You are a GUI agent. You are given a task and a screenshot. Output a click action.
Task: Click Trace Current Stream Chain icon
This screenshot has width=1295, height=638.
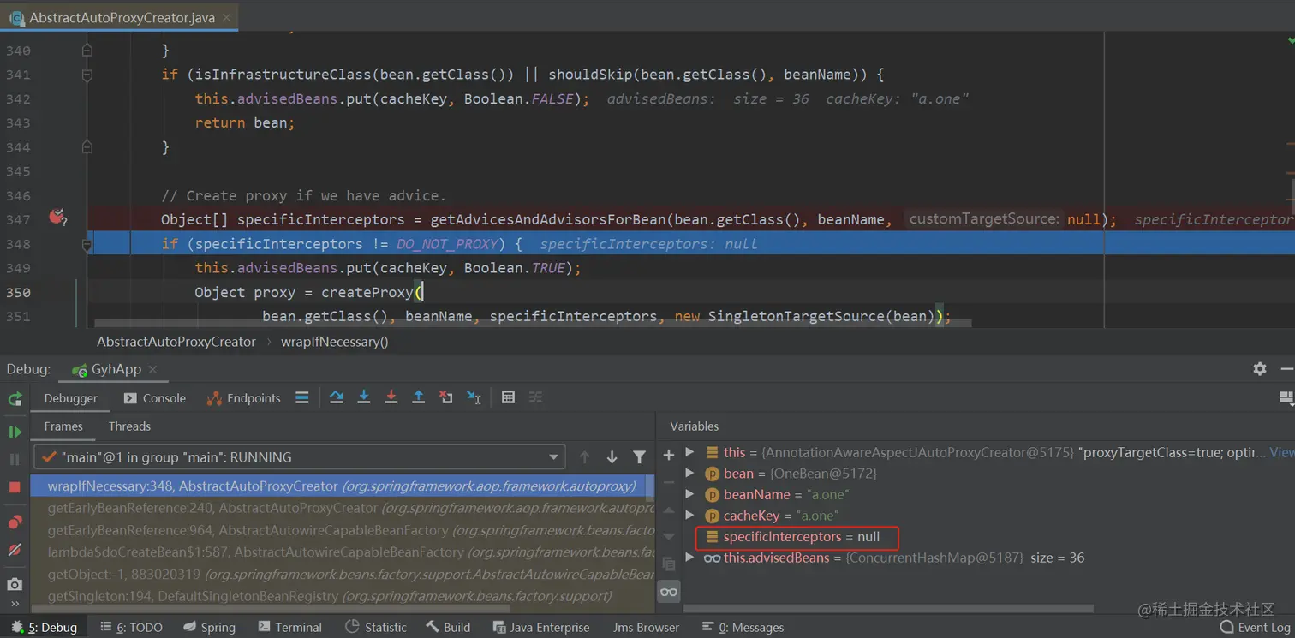coord(535,397)
